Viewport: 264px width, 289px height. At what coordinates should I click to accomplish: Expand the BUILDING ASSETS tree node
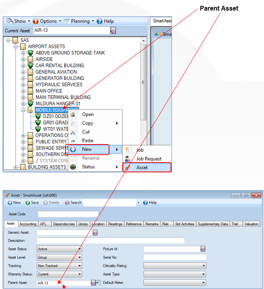click(16, 167)
